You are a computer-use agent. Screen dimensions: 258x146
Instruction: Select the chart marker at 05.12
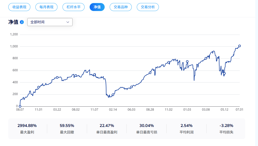tap(224, 74)
